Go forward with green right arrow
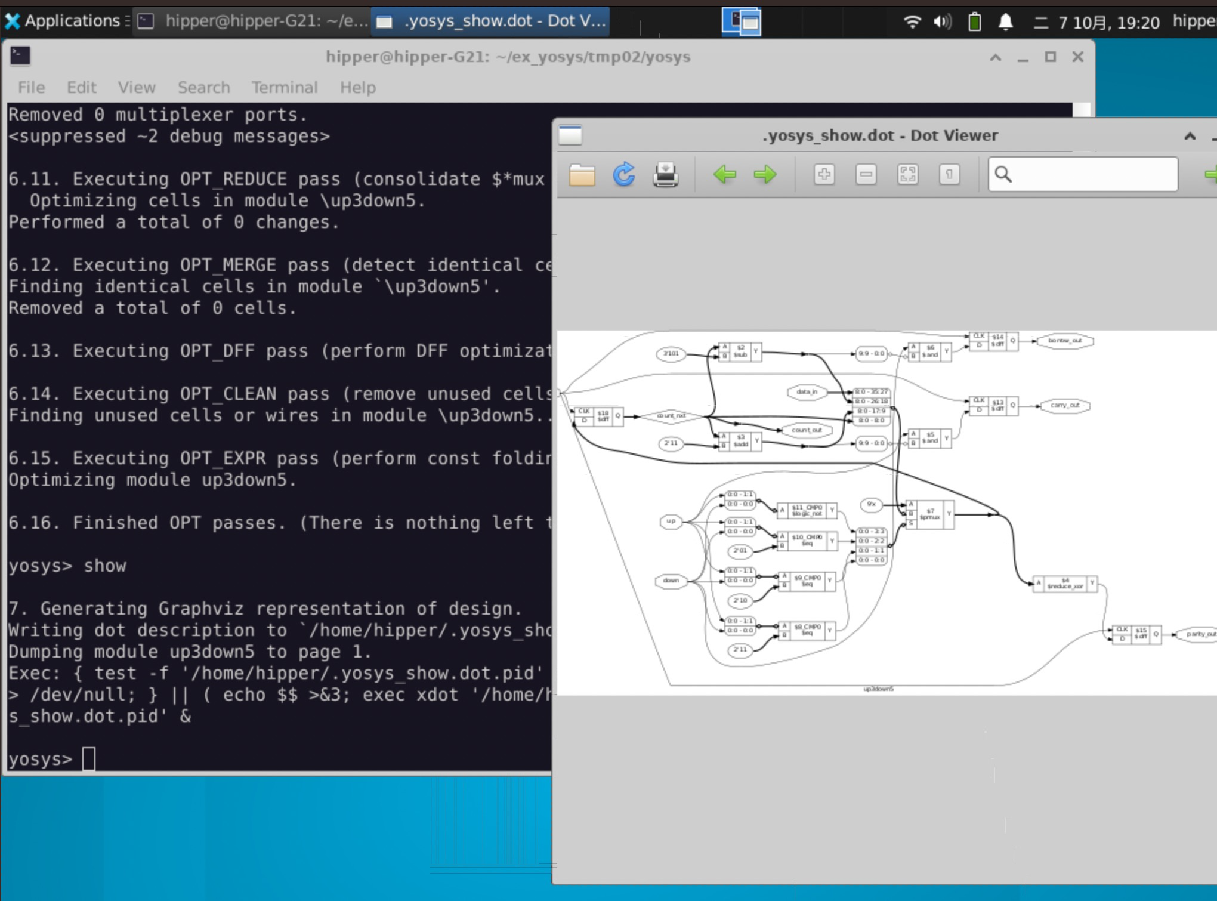 (765, 175)
